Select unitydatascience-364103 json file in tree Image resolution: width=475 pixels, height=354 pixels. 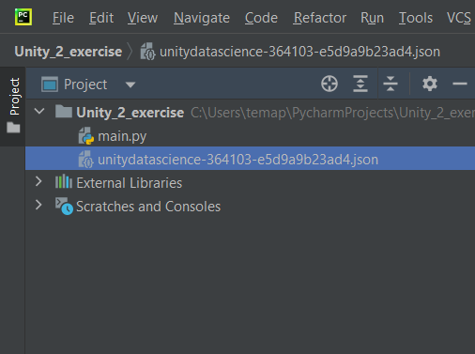point(237,160)
